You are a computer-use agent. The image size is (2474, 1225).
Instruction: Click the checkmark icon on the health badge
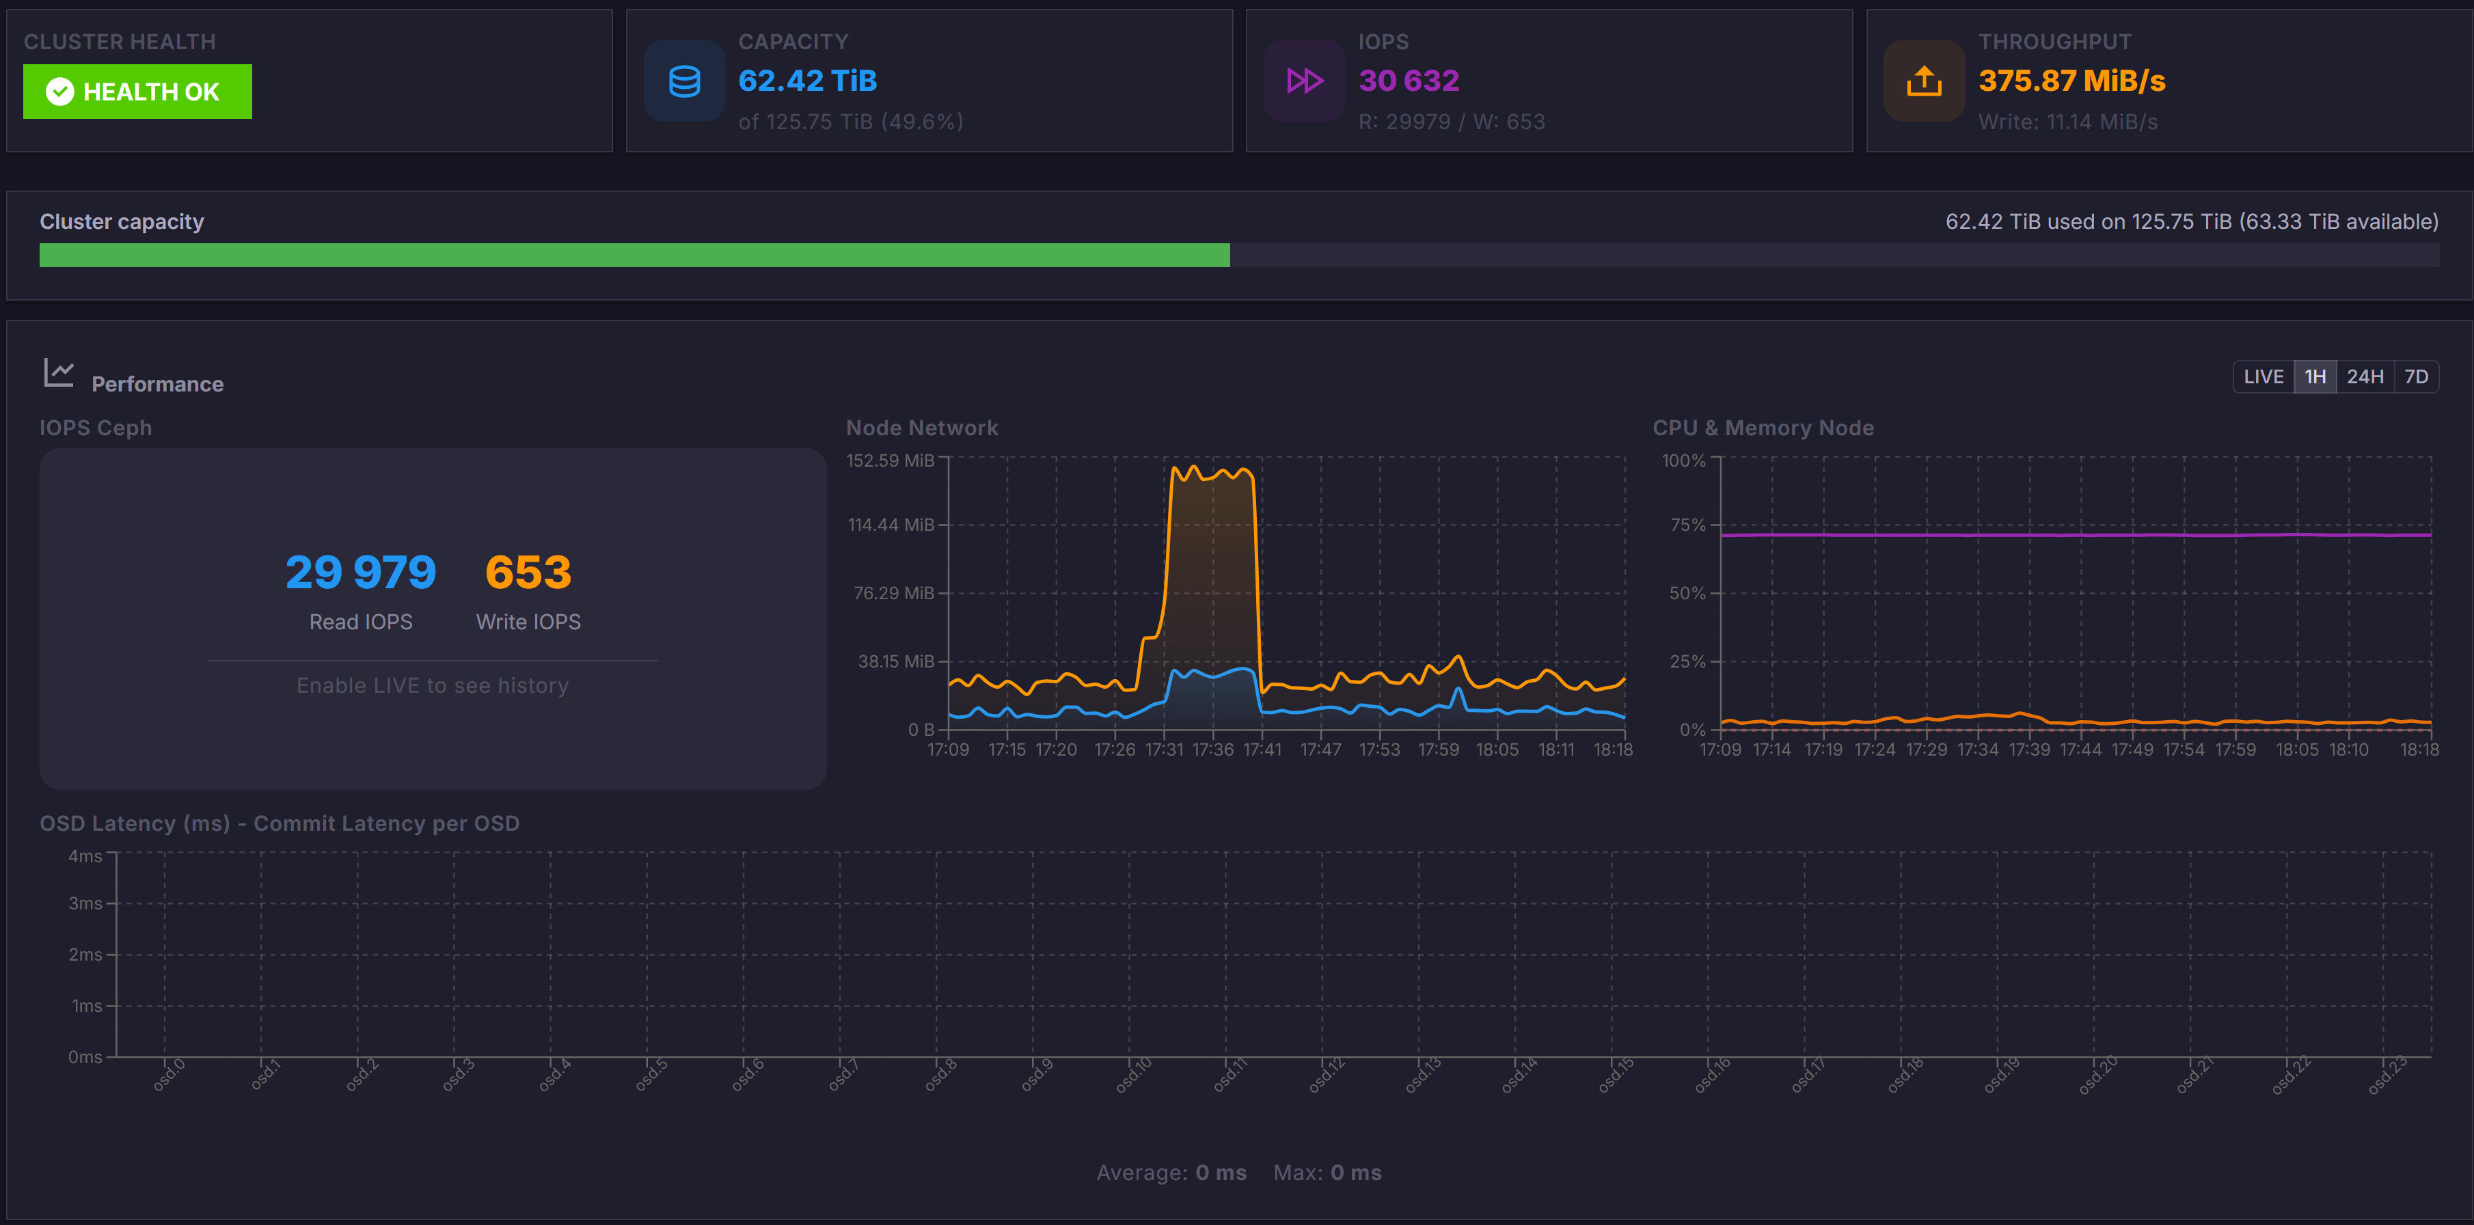59,91
